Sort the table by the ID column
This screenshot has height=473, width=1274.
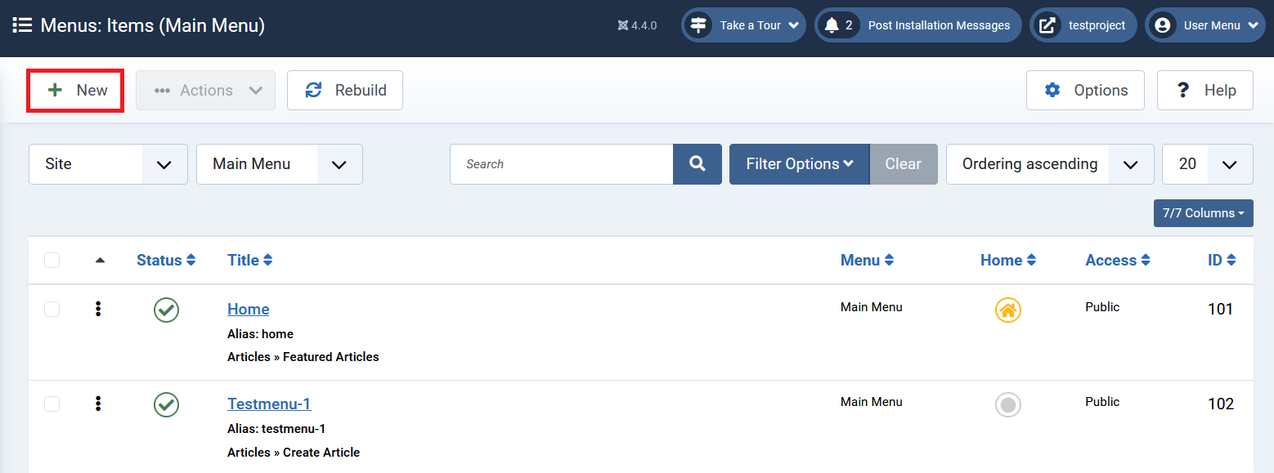pyautogui.click(x=1222, y=261)
